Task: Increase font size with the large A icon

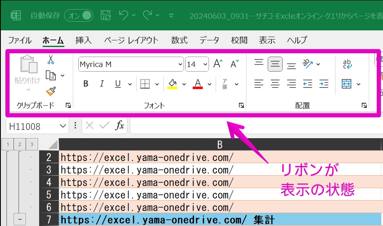Action: click(218, 64)
